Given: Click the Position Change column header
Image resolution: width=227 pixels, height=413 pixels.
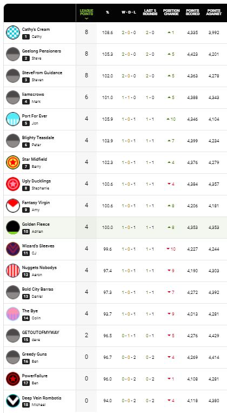Looking at the screenshot, I should pyautogui.click(x=171, y=12).
